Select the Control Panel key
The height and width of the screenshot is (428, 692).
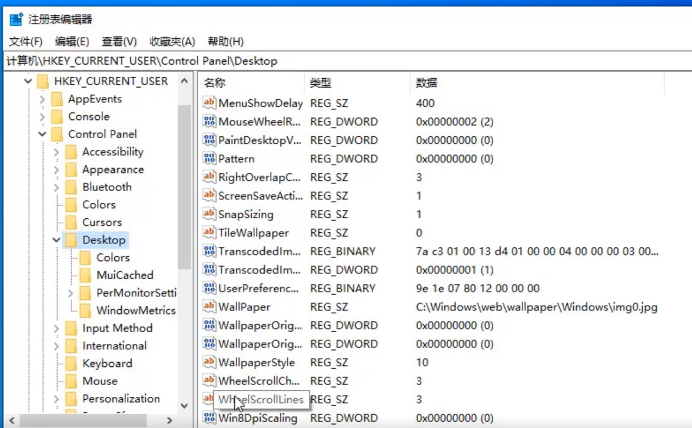pyautogui.click(x=102, y=134)
